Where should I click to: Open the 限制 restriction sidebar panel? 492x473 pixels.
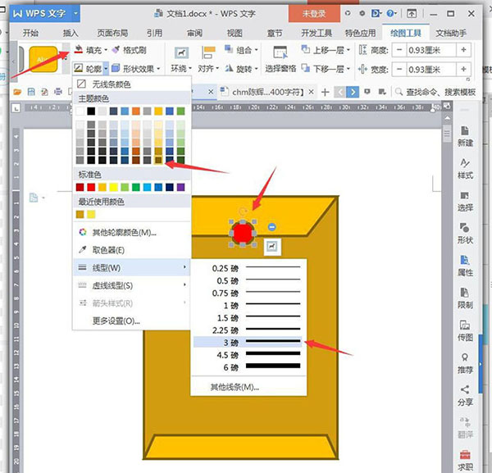pyautogui.click(x=465, y=298)
